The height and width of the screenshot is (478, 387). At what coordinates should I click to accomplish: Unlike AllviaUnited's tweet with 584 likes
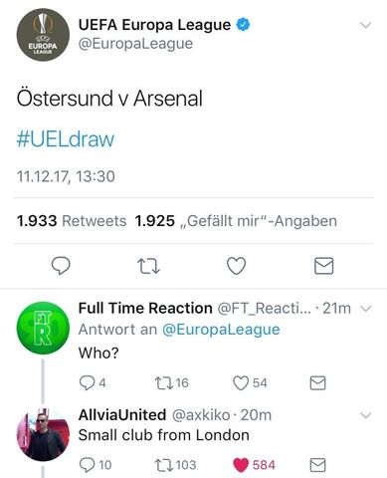tap(241, 465)
